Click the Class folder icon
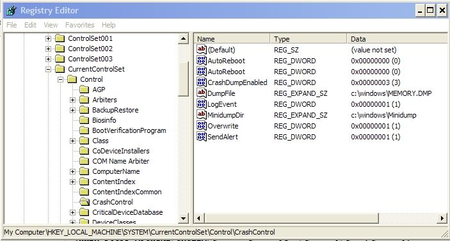450x241 pixels. (84, 141)
